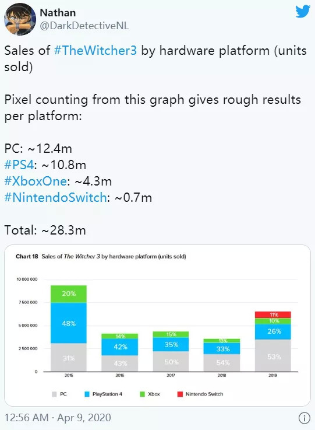Follow the #XboxOne hashtag link
Screen dimensions: 315x430
[x=36, y=181]
